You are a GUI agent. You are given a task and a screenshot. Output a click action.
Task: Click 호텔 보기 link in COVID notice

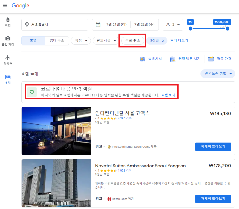(x=168, y=95)
